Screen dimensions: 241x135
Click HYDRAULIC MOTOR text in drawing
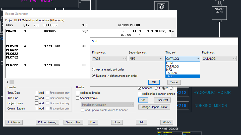[x=212, y=92]
